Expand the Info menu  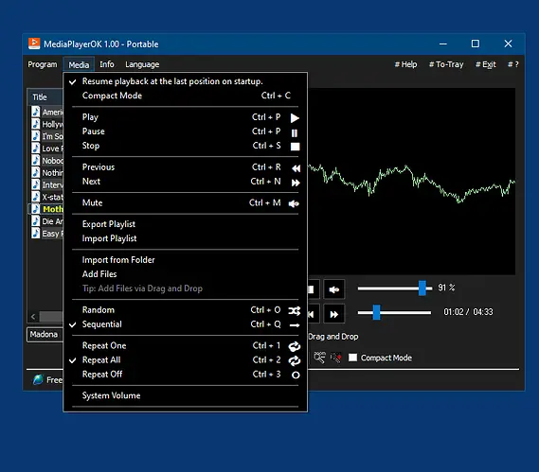tap(107, 64)
